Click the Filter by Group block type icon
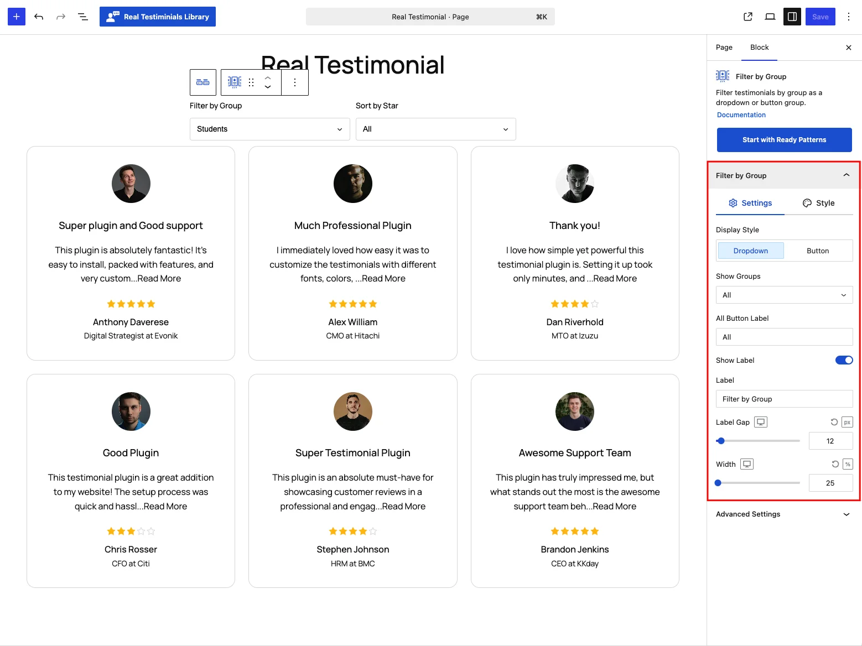862x646 pixels. [235, 82]
